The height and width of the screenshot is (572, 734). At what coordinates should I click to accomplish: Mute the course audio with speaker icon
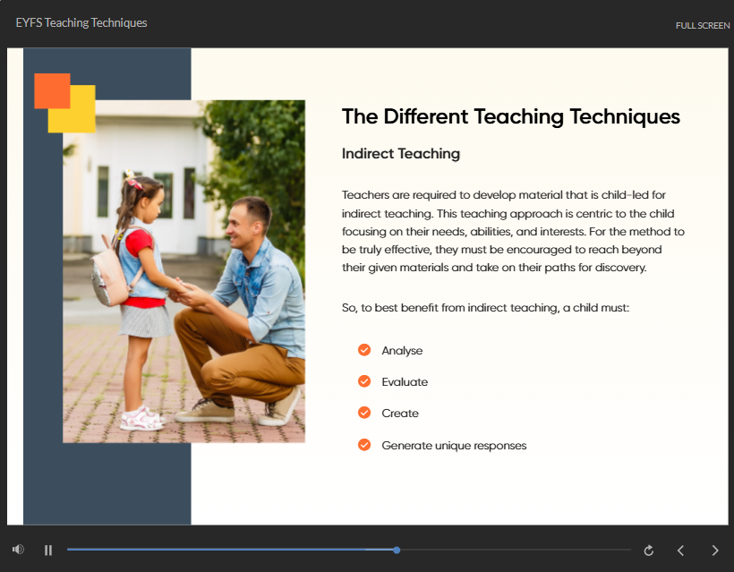point(18,550)
